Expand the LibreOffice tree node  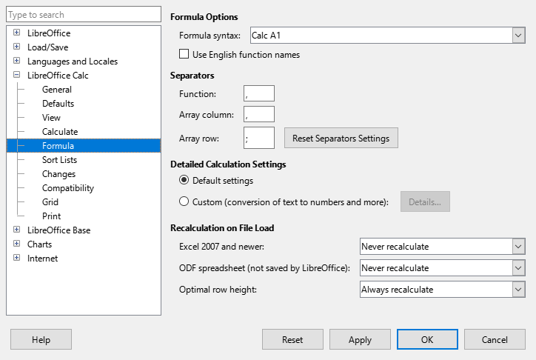pos(17,33)
